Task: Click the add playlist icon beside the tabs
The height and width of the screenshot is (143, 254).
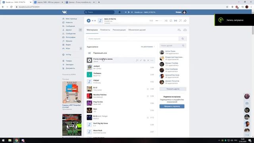Action: pos(179,30)
